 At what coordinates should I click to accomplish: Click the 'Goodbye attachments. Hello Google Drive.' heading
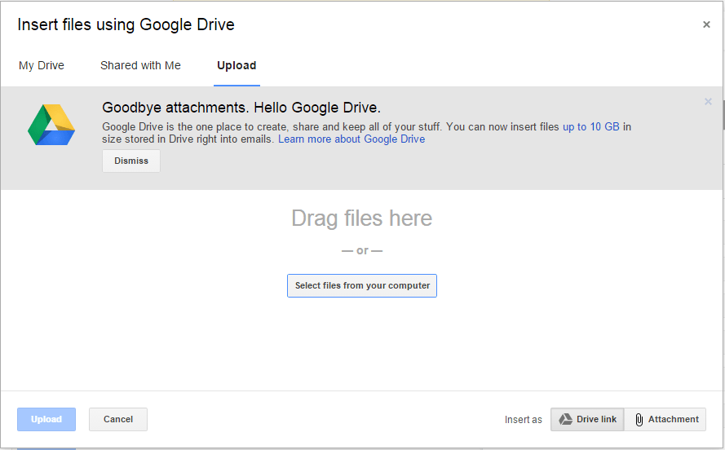point(241,108)
